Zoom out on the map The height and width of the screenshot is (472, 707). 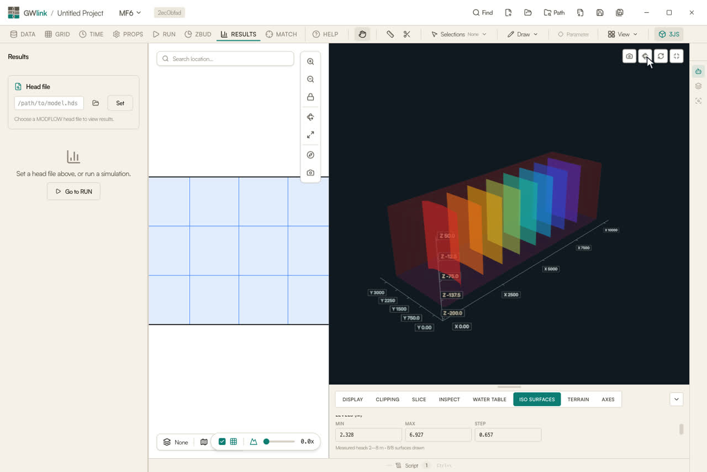click(x=310, y=80)
